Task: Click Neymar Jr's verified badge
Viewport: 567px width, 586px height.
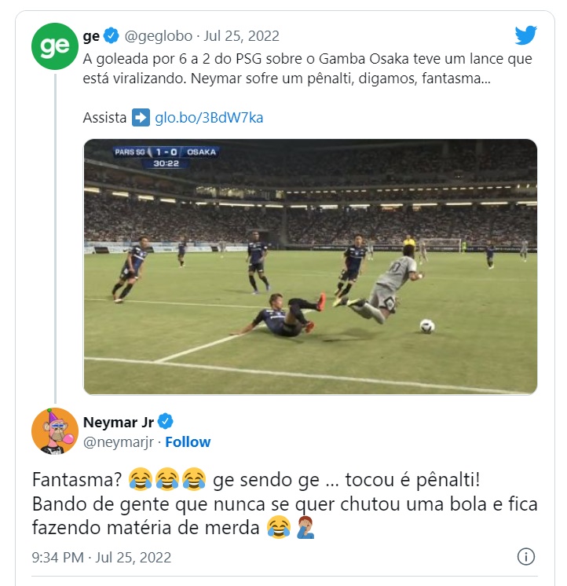Action: [x=165, y=422]
